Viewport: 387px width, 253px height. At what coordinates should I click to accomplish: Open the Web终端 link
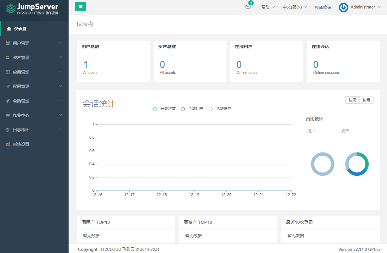(323, 7)
